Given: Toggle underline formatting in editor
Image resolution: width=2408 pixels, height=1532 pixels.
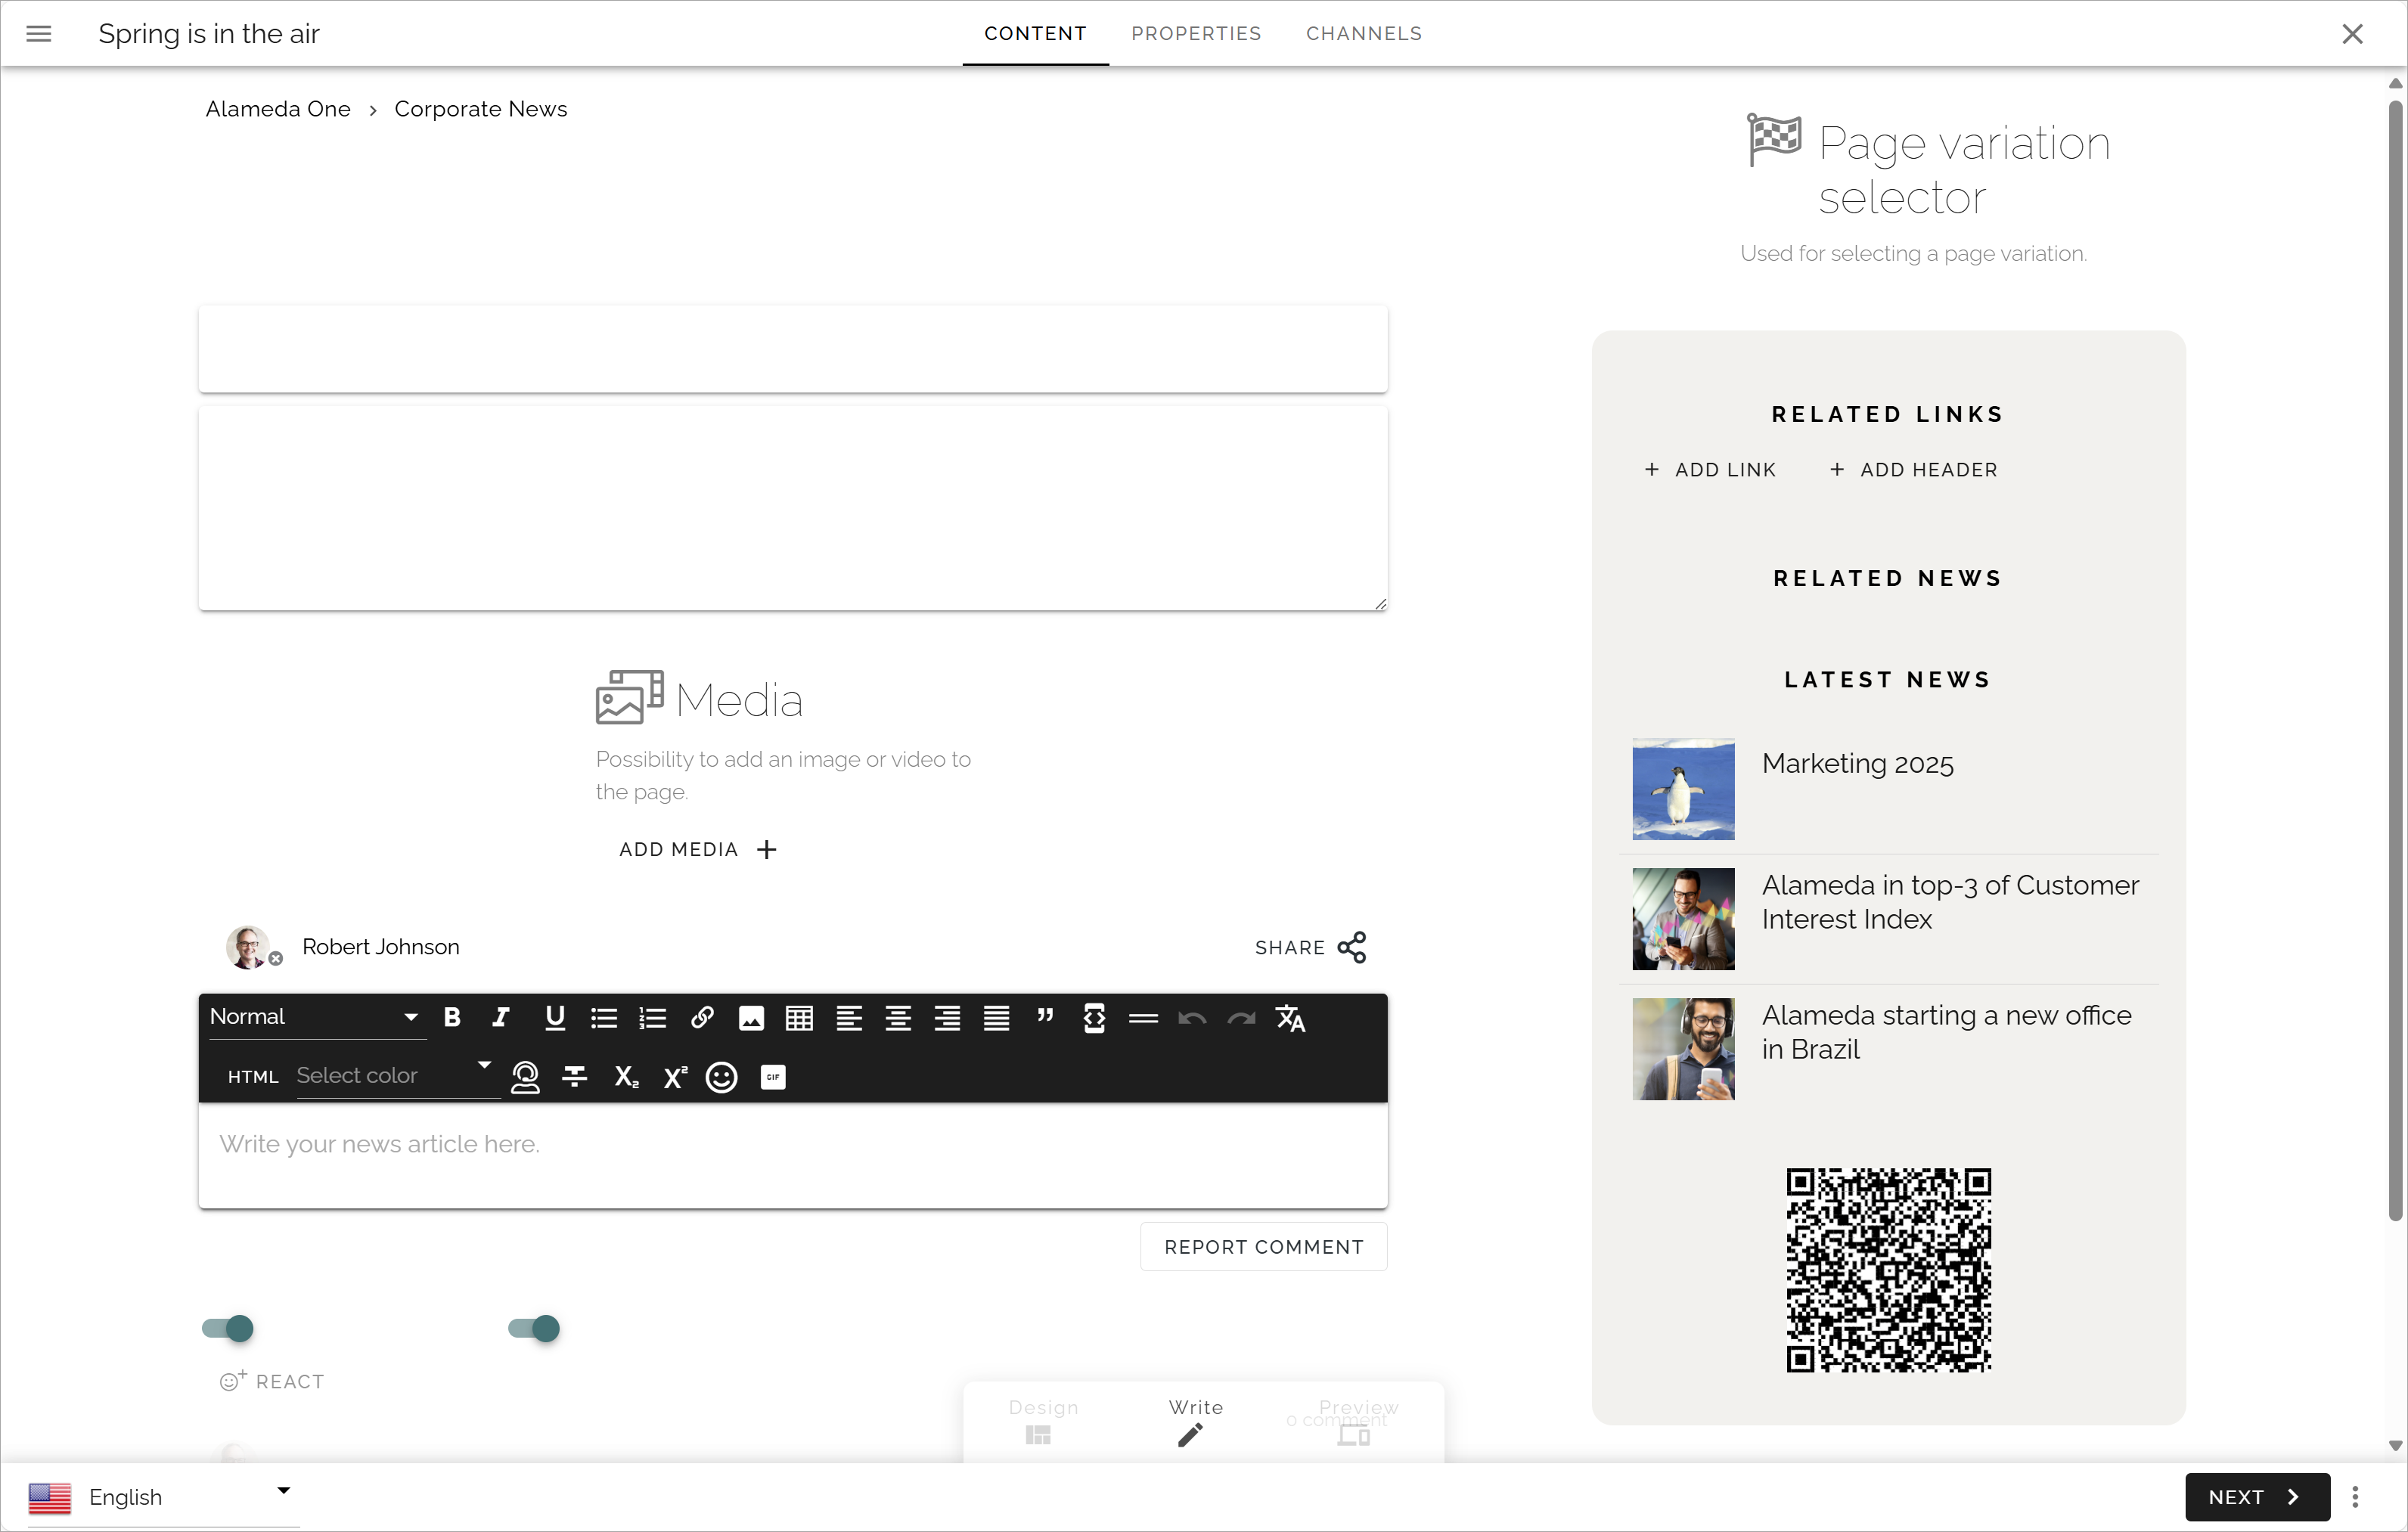Looking at the screenshot, I should click(555, 1017).
